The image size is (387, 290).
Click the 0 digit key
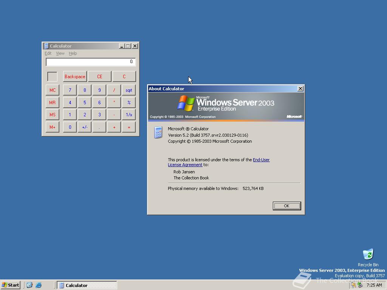pyautogui.click(x=70, y=127)
